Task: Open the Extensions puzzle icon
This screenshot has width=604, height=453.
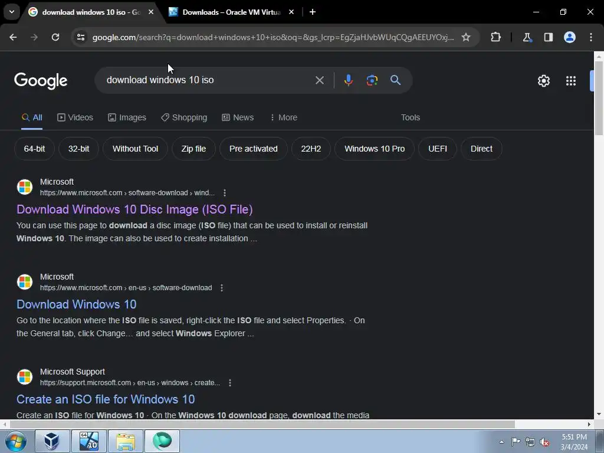Action: (x=495, y=37)
